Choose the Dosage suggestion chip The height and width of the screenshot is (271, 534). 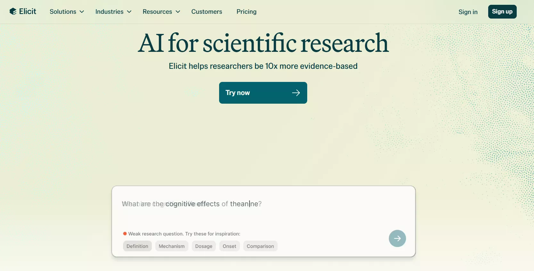(204, 246)
